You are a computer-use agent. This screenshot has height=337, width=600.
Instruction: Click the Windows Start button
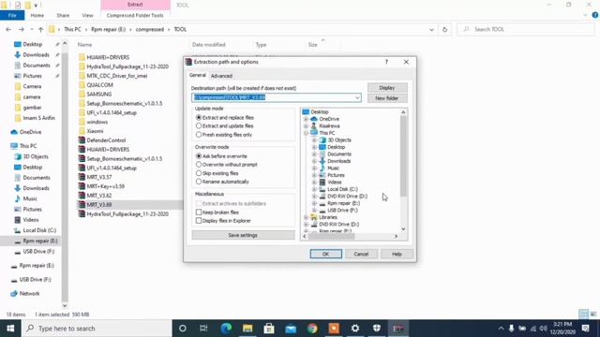tap(10, 329)
